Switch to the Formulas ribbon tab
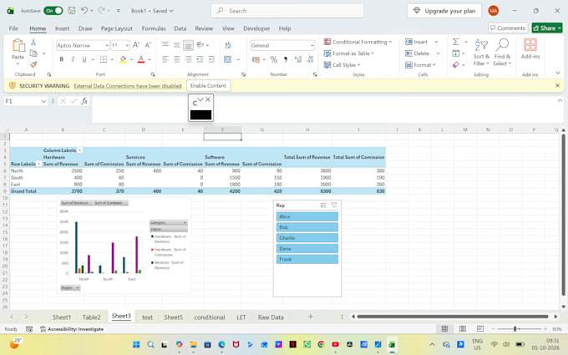This screenshot has width=568, height=355. (x=154, y=28)
